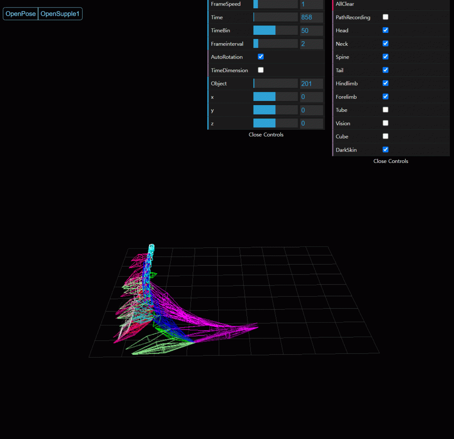Click the AllClear function row
The image size is (454, 439).
point(390,4)
